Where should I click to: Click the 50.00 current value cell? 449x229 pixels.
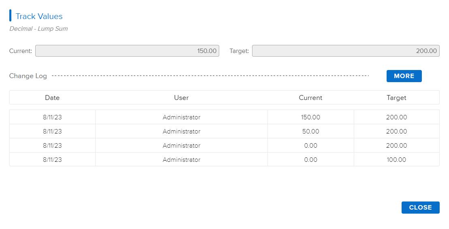(310, 131)
